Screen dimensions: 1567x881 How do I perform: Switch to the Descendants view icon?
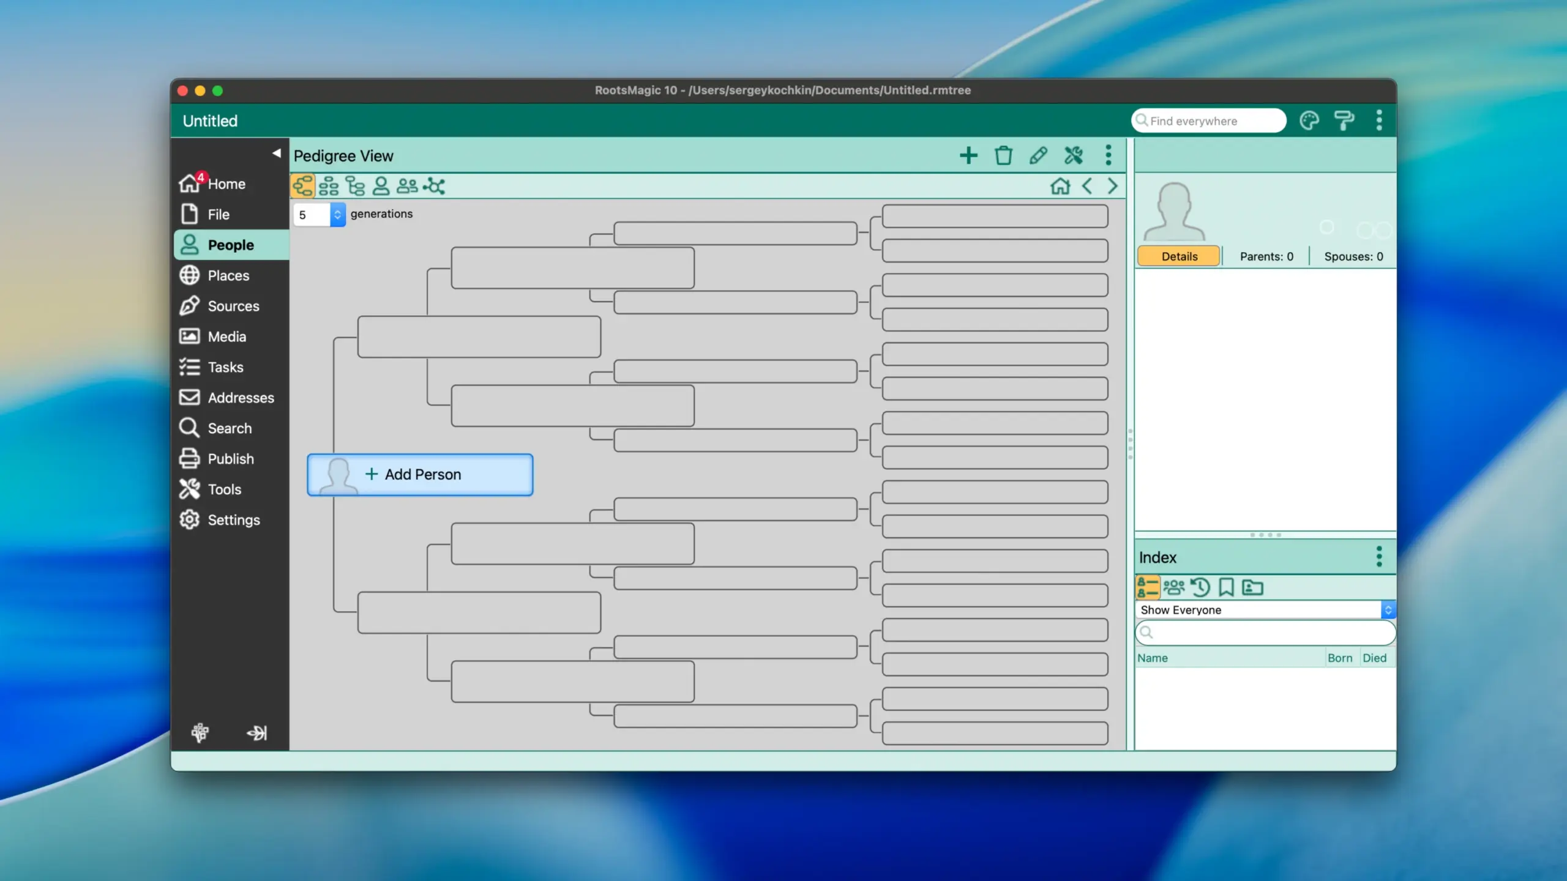(x=355, y=186)
